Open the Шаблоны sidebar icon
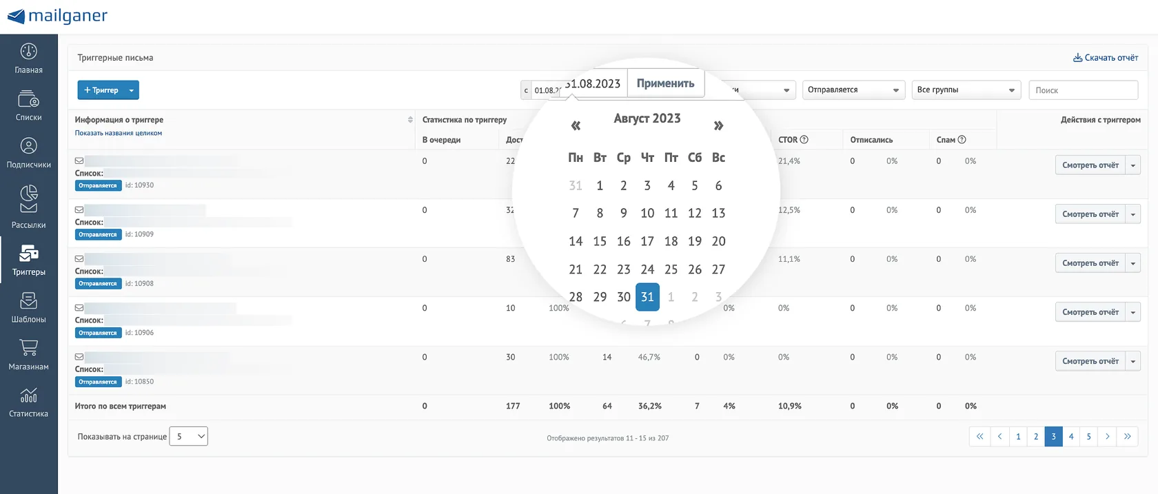Image resolution: width=1158 pixels, height=494 pixels. (x=28, y=300)
